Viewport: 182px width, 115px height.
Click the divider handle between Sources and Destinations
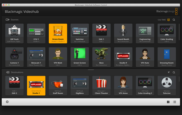(x=91, y=70)
